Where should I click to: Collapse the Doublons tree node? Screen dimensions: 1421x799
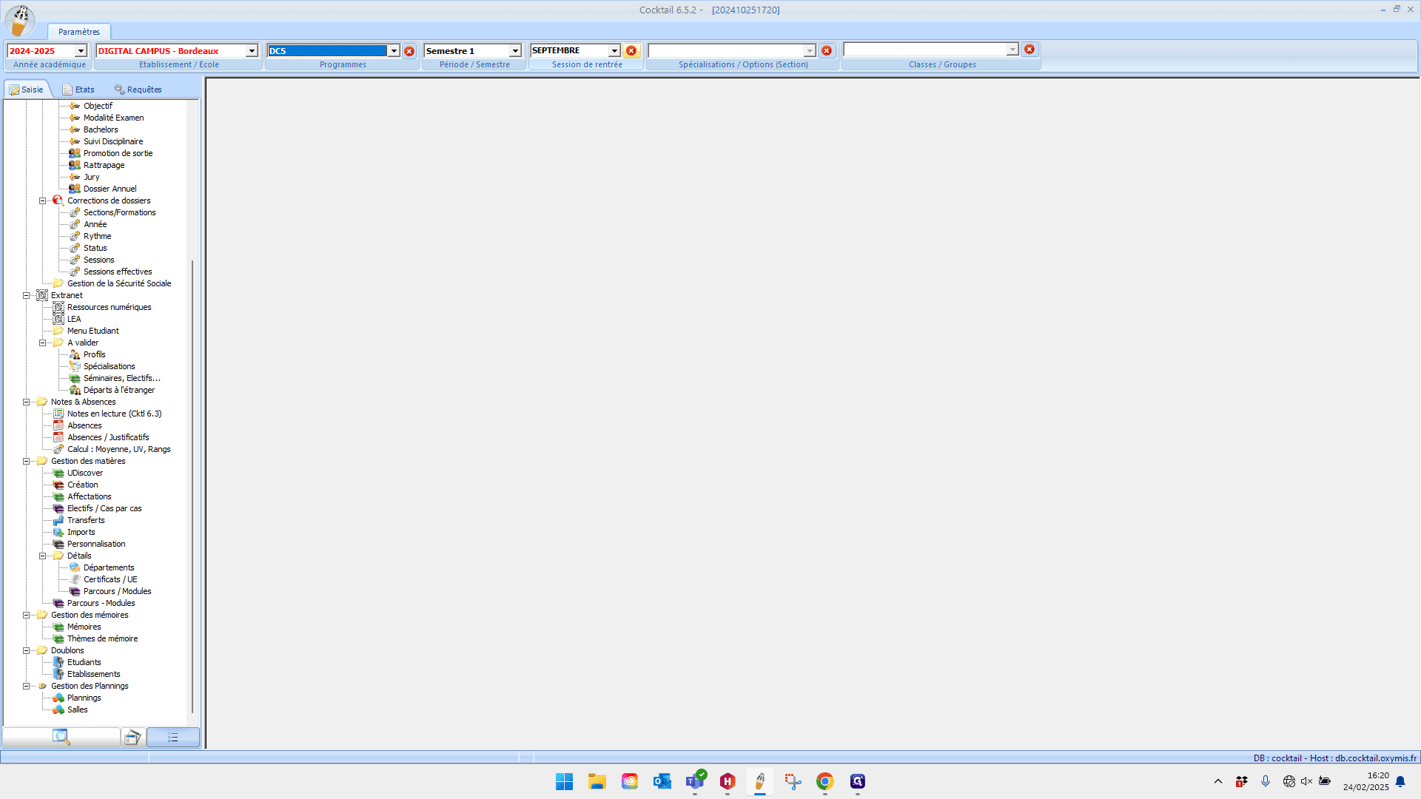(x=26, y=650)
